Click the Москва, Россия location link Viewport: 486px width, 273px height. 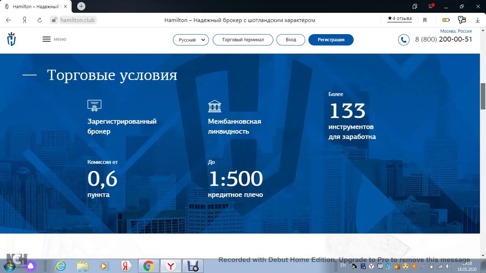coord(456,31)
